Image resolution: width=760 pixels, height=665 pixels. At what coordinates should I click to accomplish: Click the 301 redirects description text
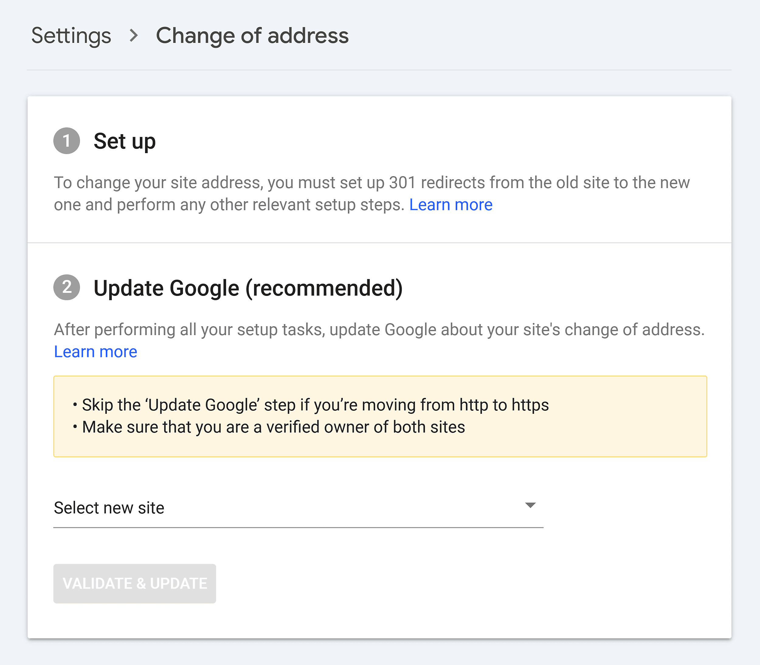pos(372,193)
